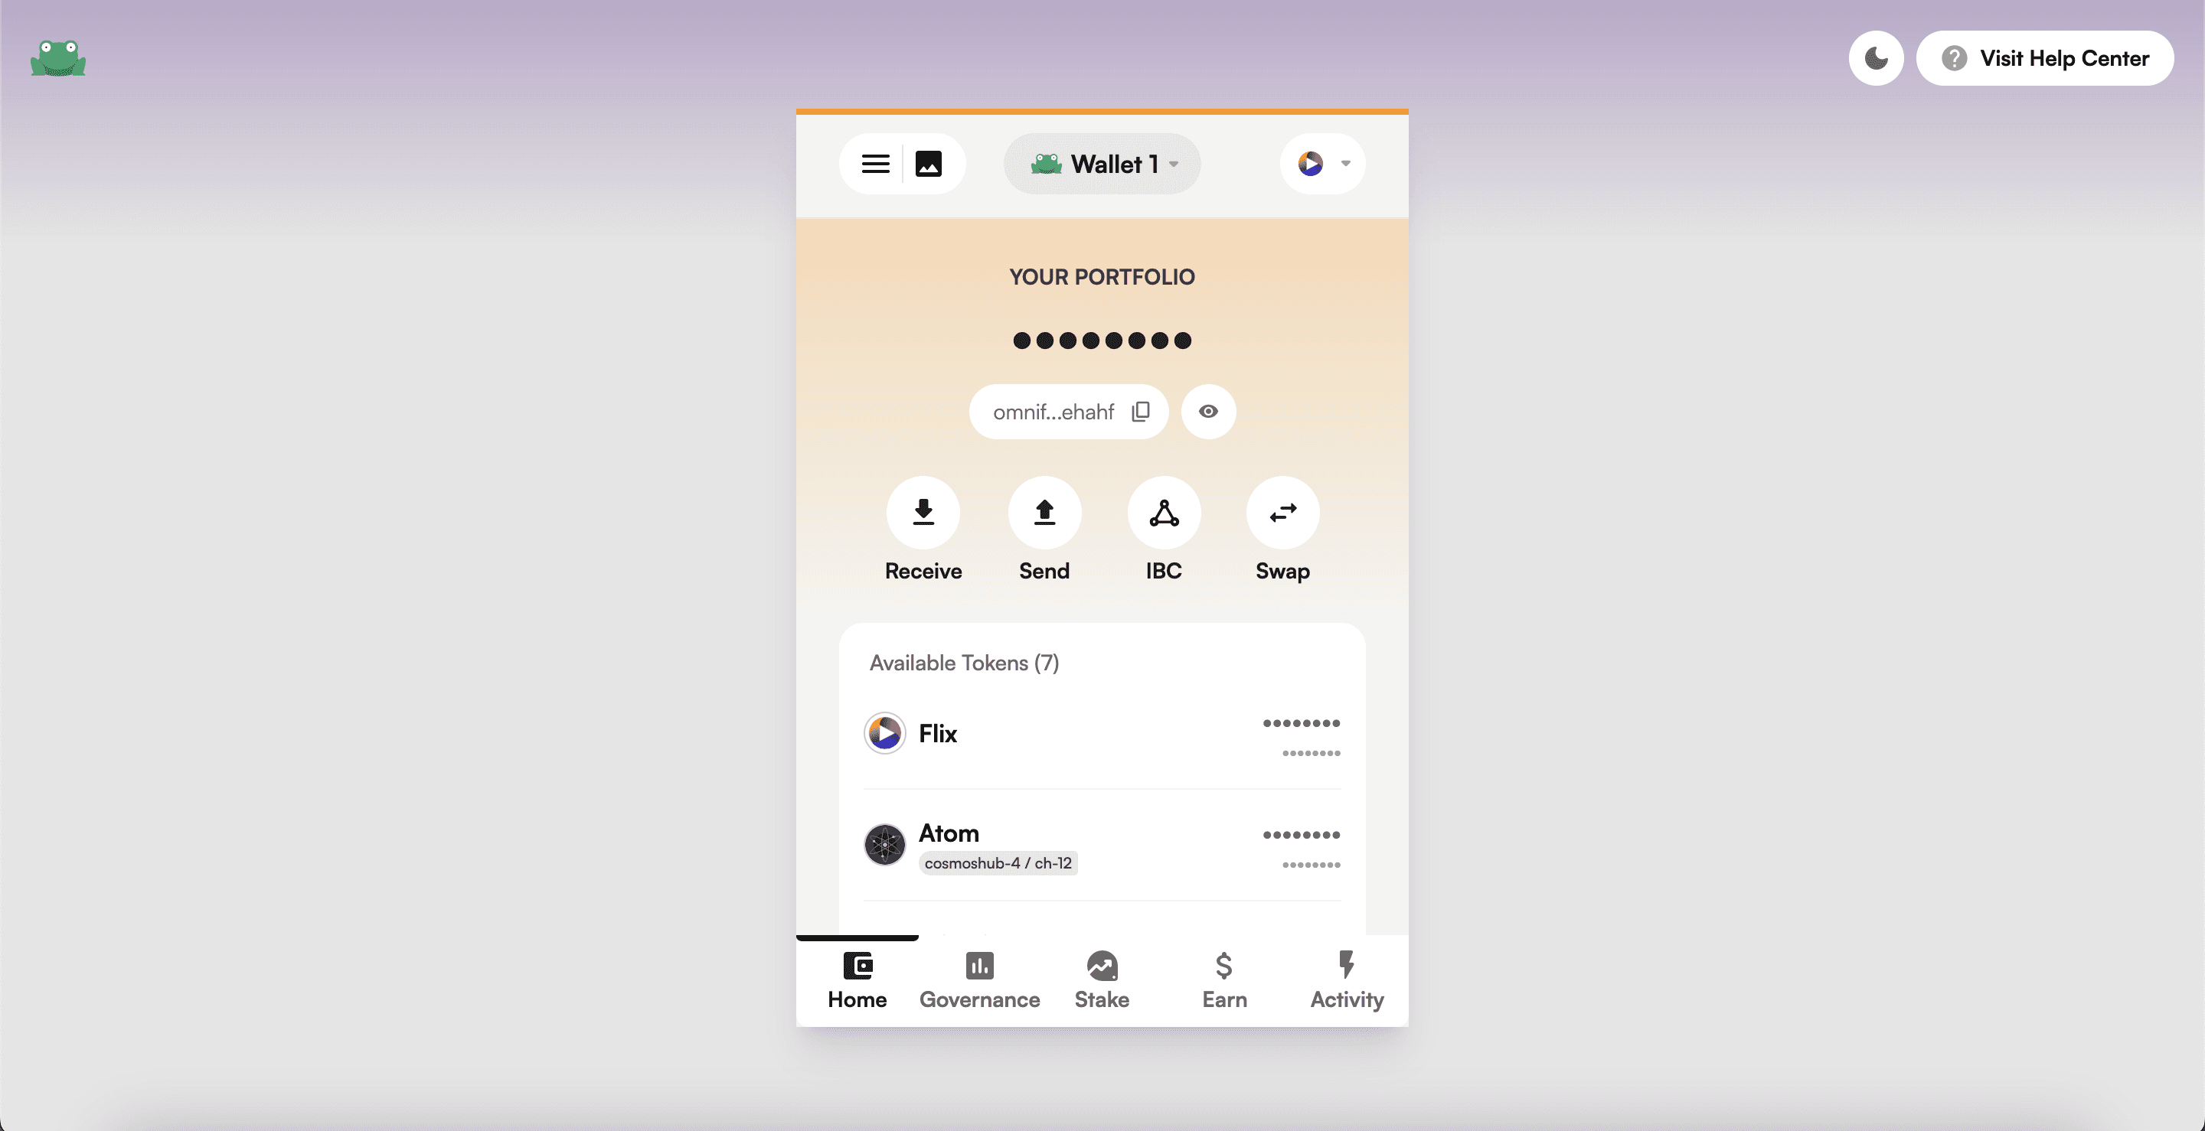Toggle portfolio balance visibility with eye icon
Viewport: 2205px width, 1131px height.
coord(1208,411)
